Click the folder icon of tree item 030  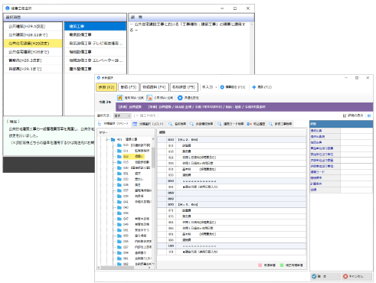(119, 168)
